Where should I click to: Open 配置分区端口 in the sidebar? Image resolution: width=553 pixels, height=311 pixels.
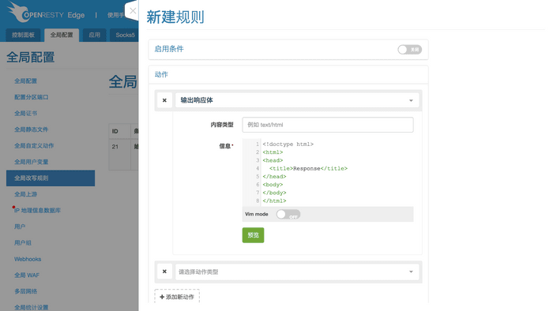tap(32, 97)
